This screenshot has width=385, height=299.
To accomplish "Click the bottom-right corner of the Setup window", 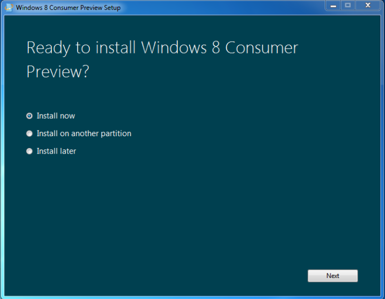I will 383,297.
